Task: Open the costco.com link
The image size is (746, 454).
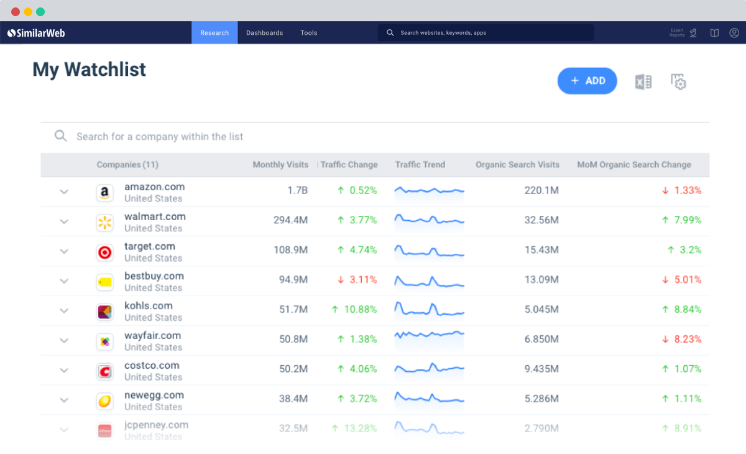Action: (152, 366)
